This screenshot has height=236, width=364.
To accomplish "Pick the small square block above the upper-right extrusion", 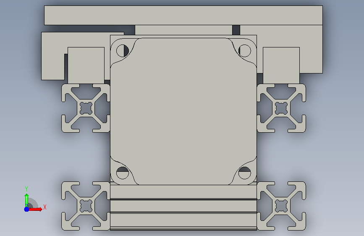I will [281, 66].
